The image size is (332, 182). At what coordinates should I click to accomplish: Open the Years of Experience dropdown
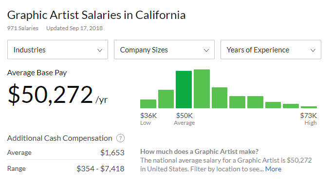pyautogui.click(x=271, y=50)
